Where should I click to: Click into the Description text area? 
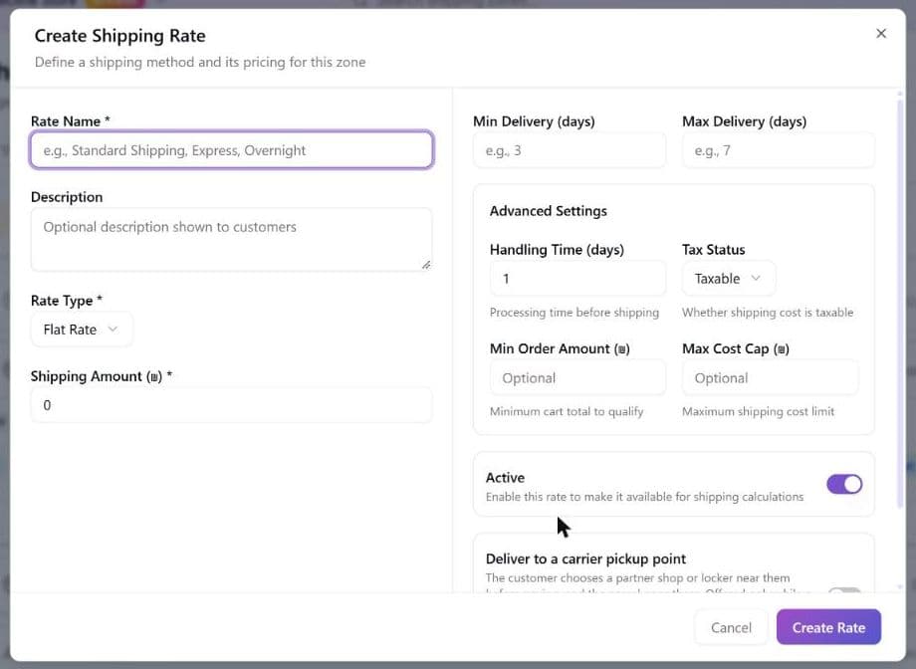coord(231,240)
